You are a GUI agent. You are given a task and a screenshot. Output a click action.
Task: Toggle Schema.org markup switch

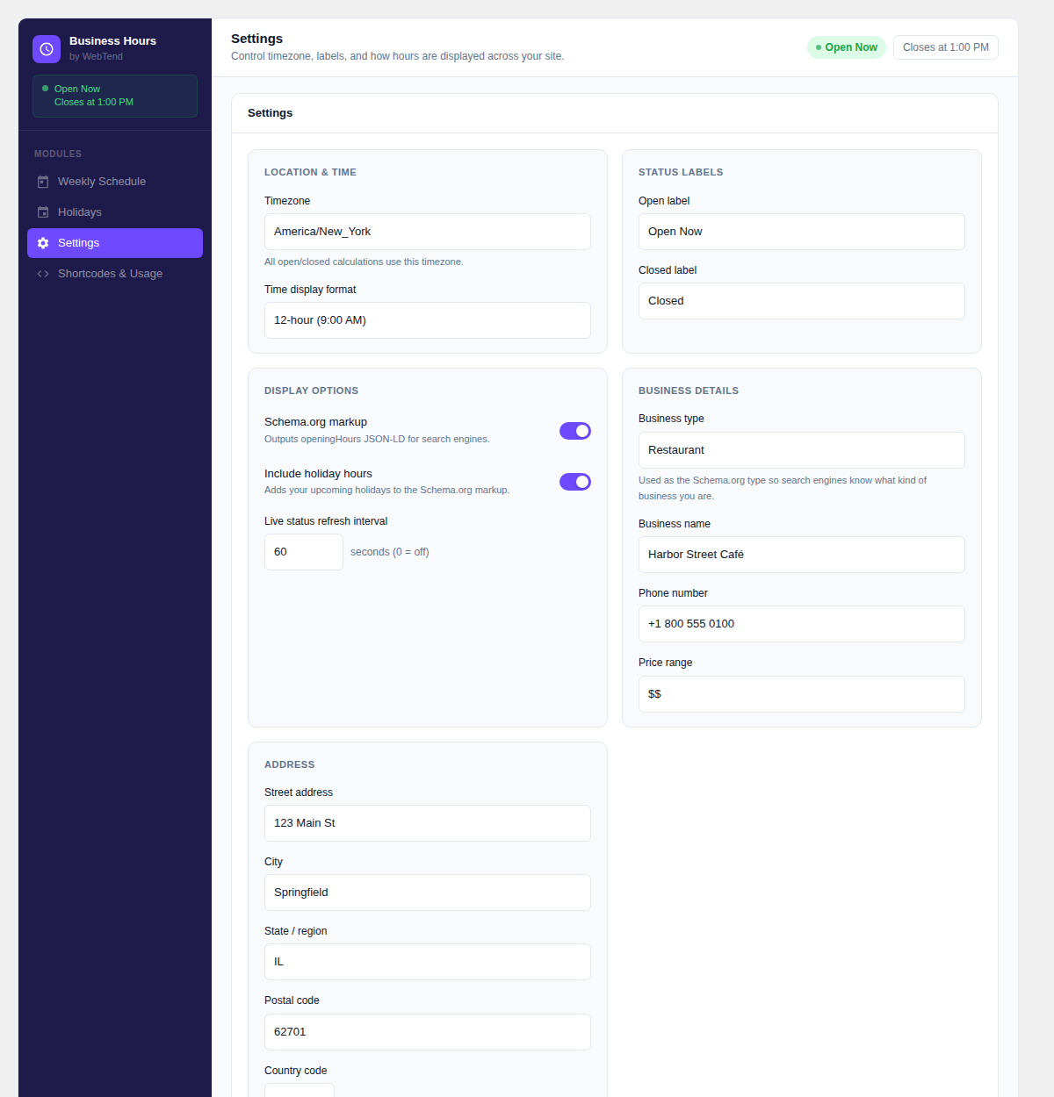[575, 431]
